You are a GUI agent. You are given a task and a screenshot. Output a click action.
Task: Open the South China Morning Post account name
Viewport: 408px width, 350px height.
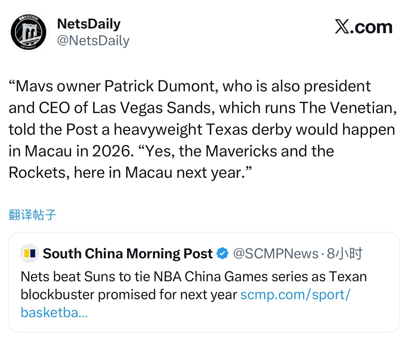127,254
